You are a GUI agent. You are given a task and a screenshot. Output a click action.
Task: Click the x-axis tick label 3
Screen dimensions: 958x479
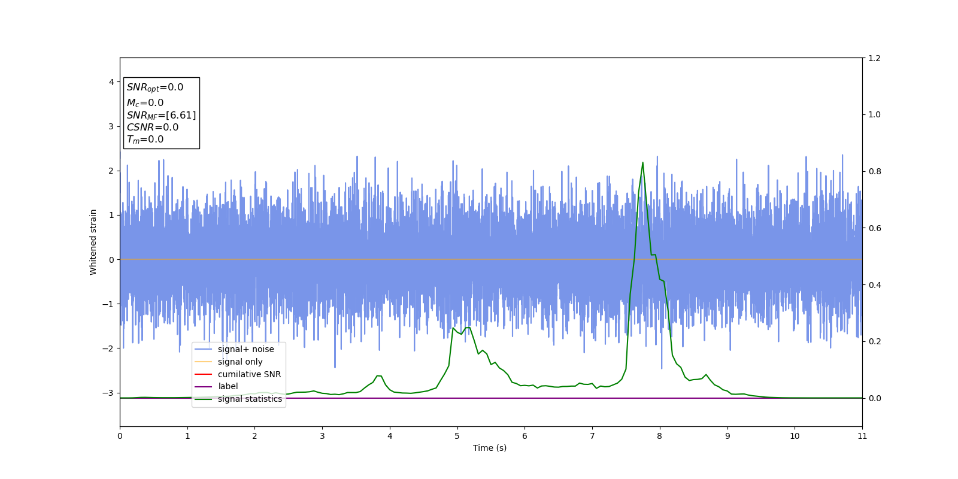pos(322,436)
